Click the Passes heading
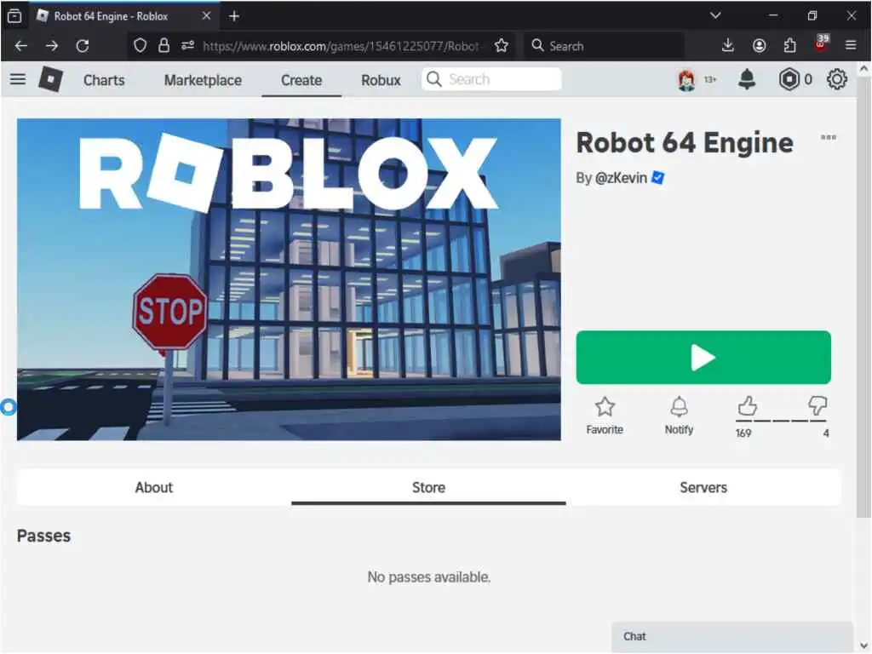Screen dimensions: 872x654 [x=44, y=536]
